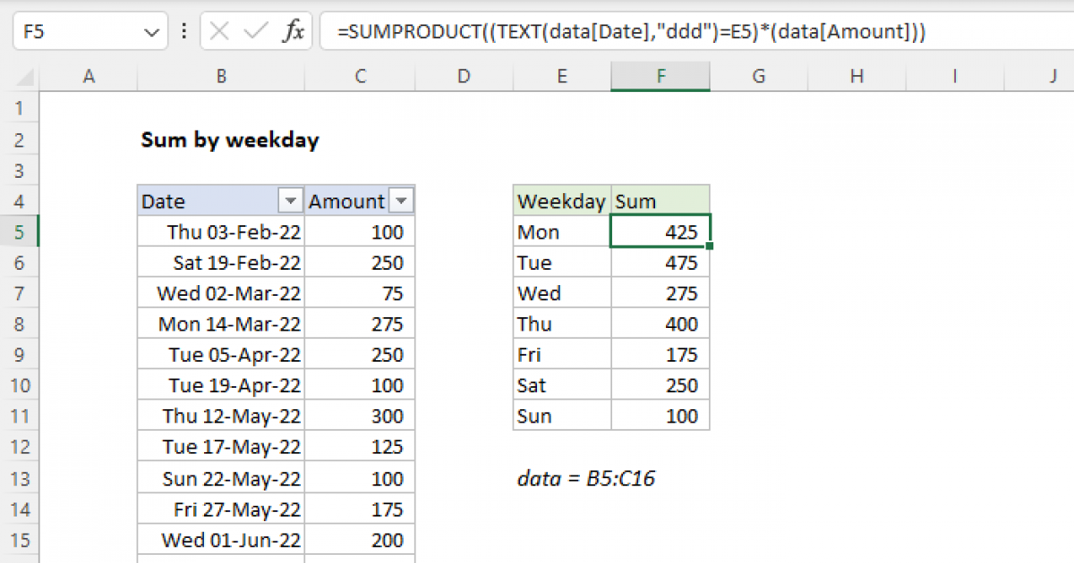
Task: Click the Weekday header cell
Action: click(x=561, y=201)
